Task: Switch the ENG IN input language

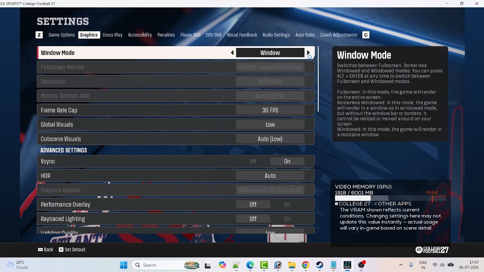Action: point(423,265)
